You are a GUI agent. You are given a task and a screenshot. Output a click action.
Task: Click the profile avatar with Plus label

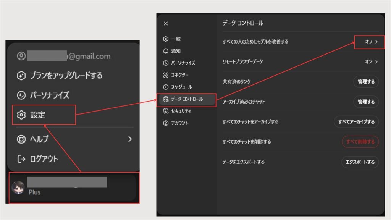18,188
